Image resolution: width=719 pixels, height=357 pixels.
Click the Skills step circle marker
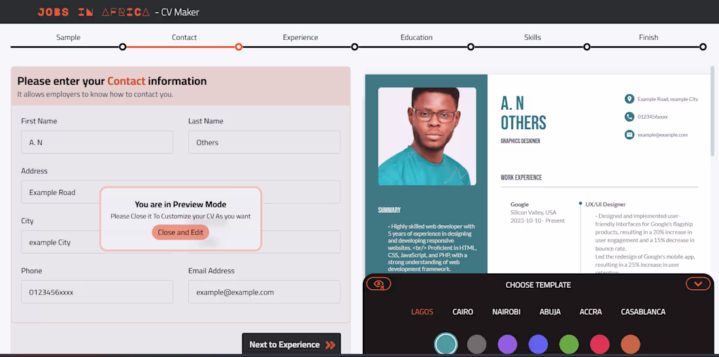point(587,47)
